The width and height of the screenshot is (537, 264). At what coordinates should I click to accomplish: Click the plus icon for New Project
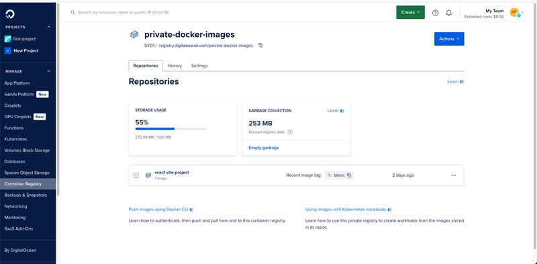[x=8, y=50]
